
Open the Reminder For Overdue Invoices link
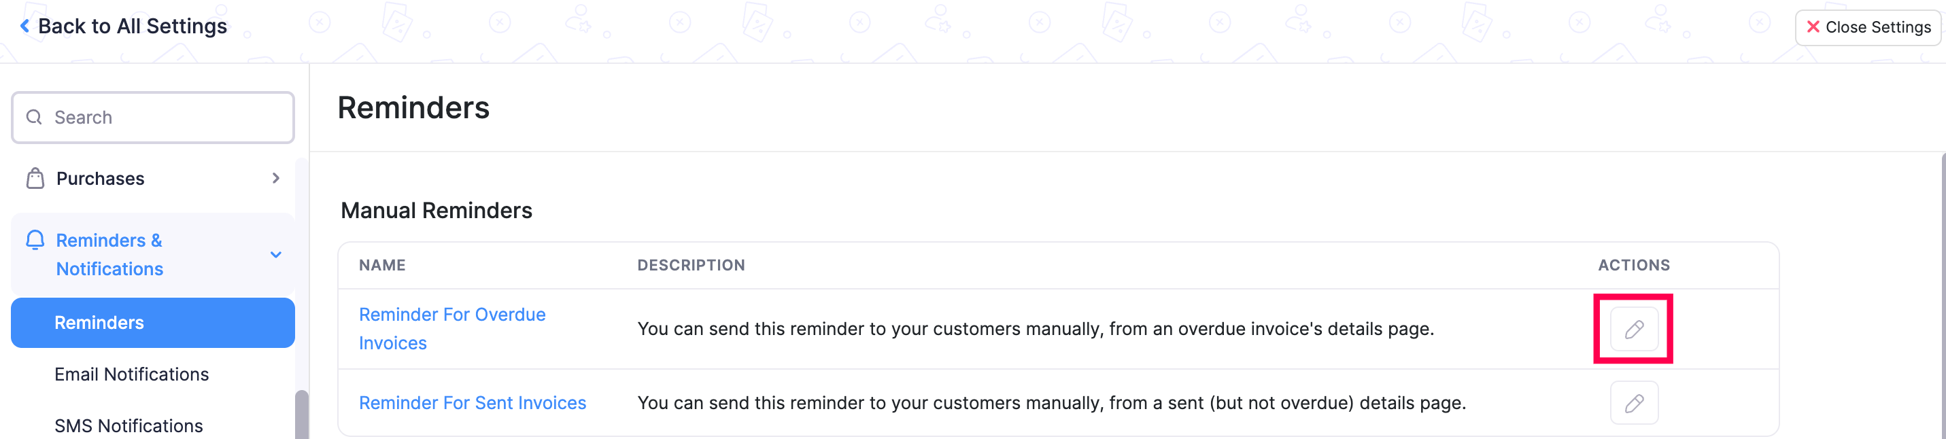click(451, 328)
